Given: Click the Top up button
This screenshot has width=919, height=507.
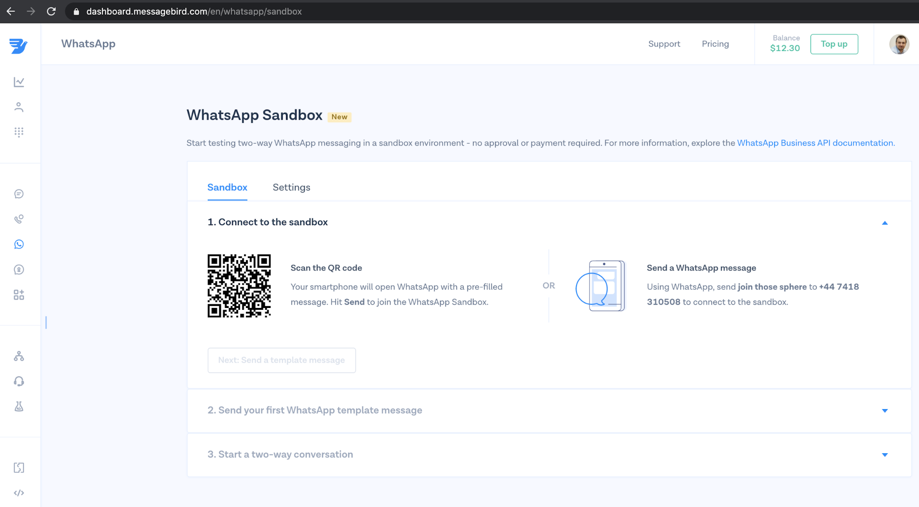Looking at the screenshot, I should click(x=833, y=44).
